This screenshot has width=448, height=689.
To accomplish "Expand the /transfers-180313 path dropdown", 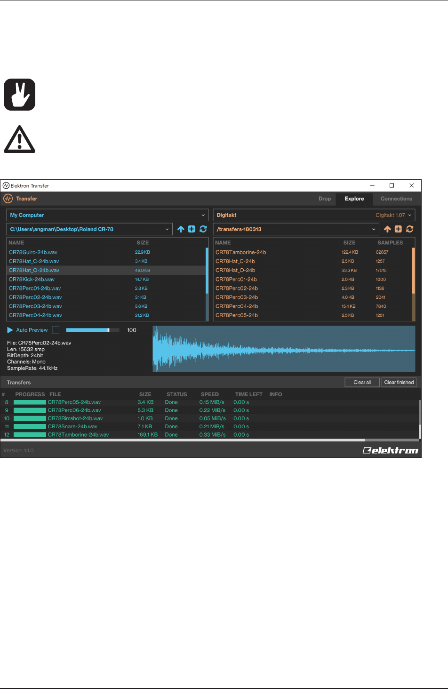I will [x=296, y=229].
